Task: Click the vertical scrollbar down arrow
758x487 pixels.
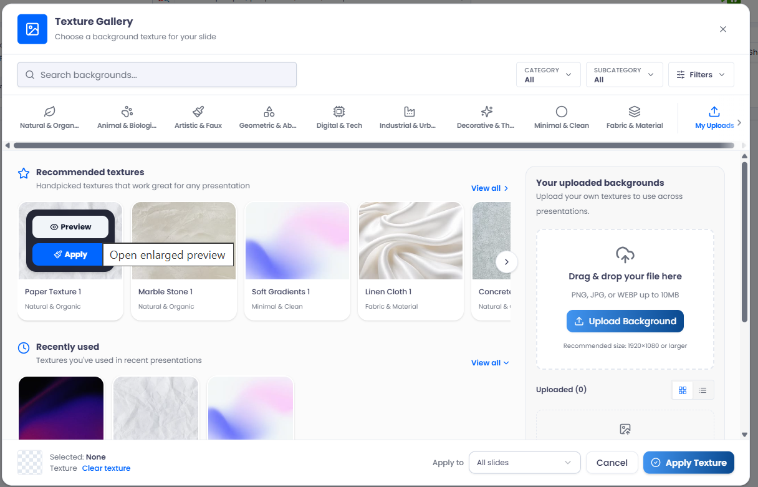Action: pyautogui.click(x=744, y=435)
